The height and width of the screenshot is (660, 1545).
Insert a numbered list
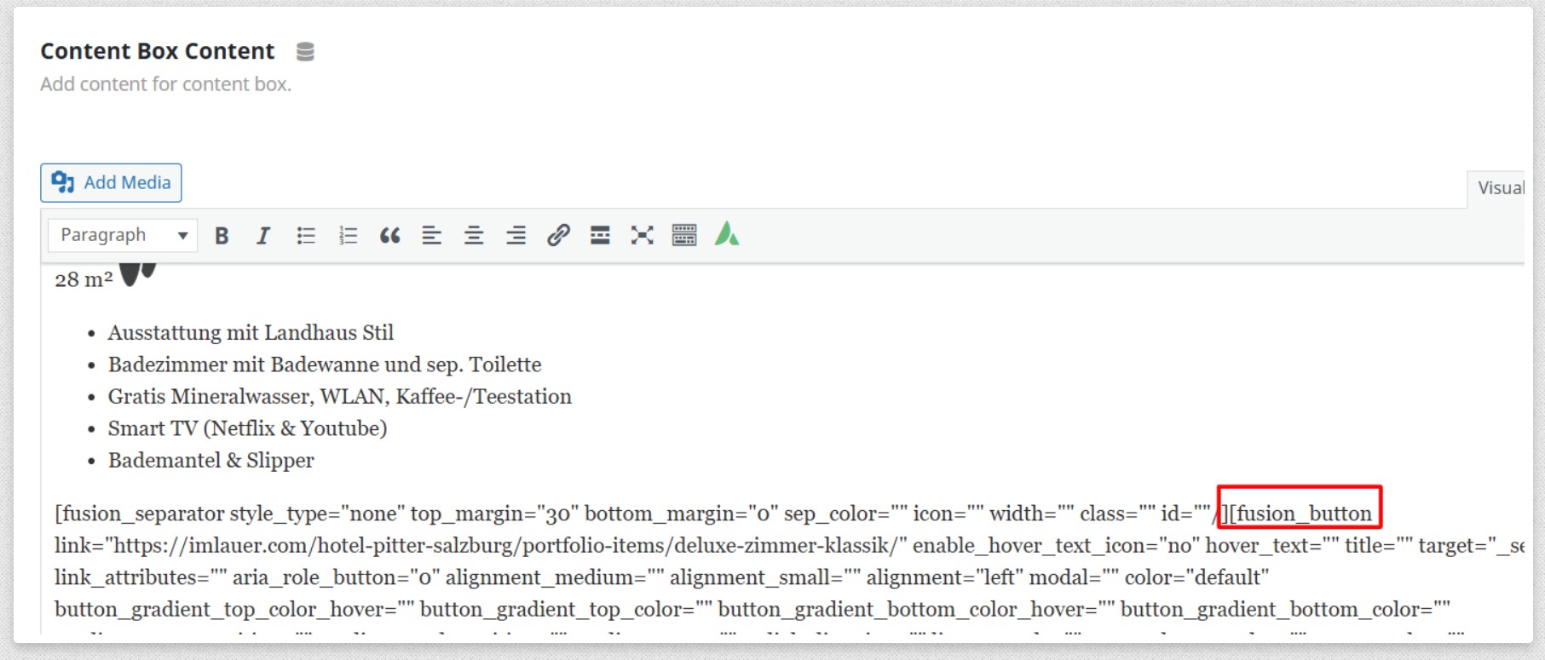(348, 236)
